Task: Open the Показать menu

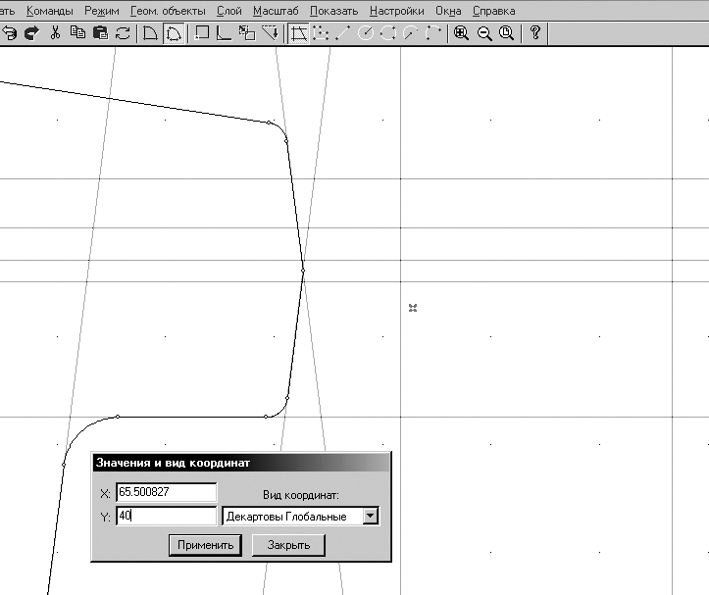Action: [x=334, y=11]
